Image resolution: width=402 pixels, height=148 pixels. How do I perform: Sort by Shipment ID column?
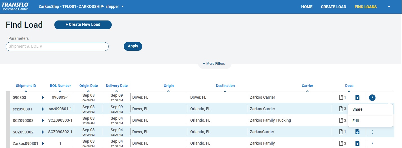(x=26, y=86)
